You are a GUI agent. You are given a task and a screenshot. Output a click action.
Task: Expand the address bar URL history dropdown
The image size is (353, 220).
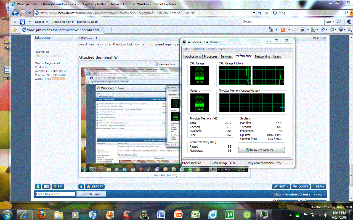[x=254, y=13]
